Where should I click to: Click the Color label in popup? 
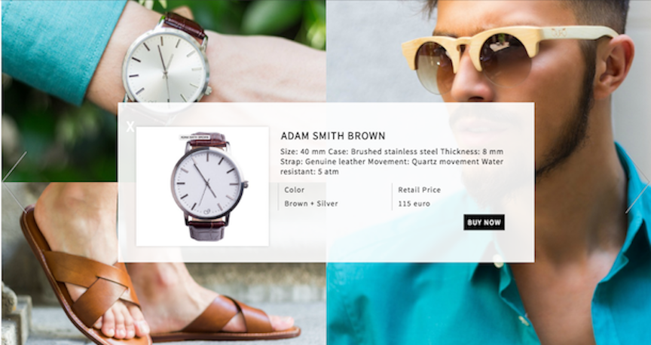pyautogui.click(x=295, y=190)
